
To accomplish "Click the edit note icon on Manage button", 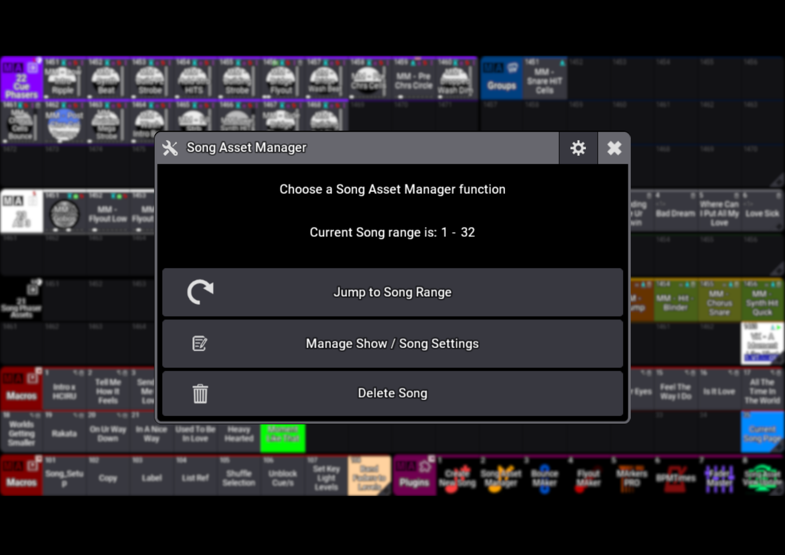I will coord(200,344).
